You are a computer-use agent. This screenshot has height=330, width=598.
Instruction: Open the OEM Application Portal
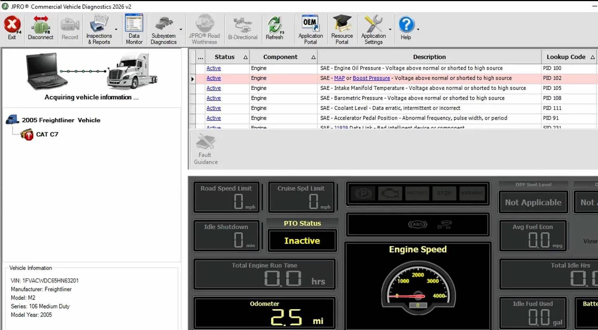311,29
